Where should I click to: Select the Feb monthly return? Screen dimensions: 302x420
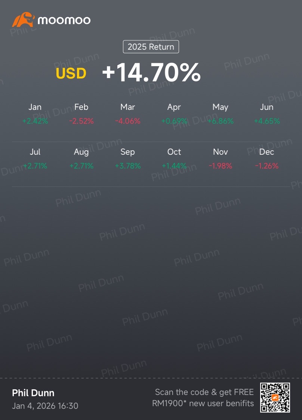coord(81,114)
